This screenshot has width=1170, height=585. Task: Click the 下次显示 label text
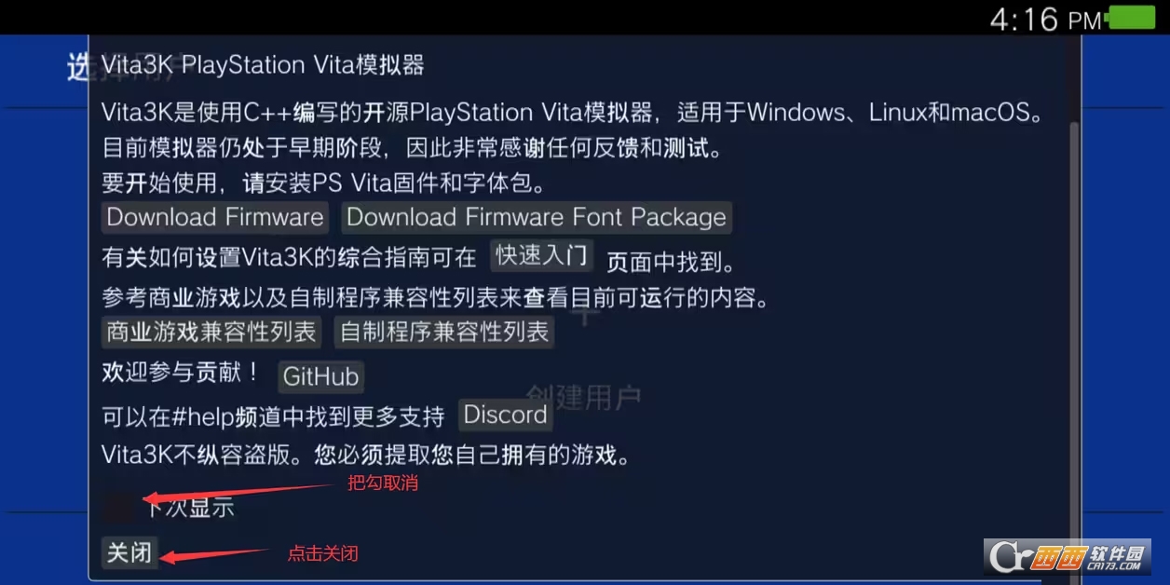coord(189,508)
